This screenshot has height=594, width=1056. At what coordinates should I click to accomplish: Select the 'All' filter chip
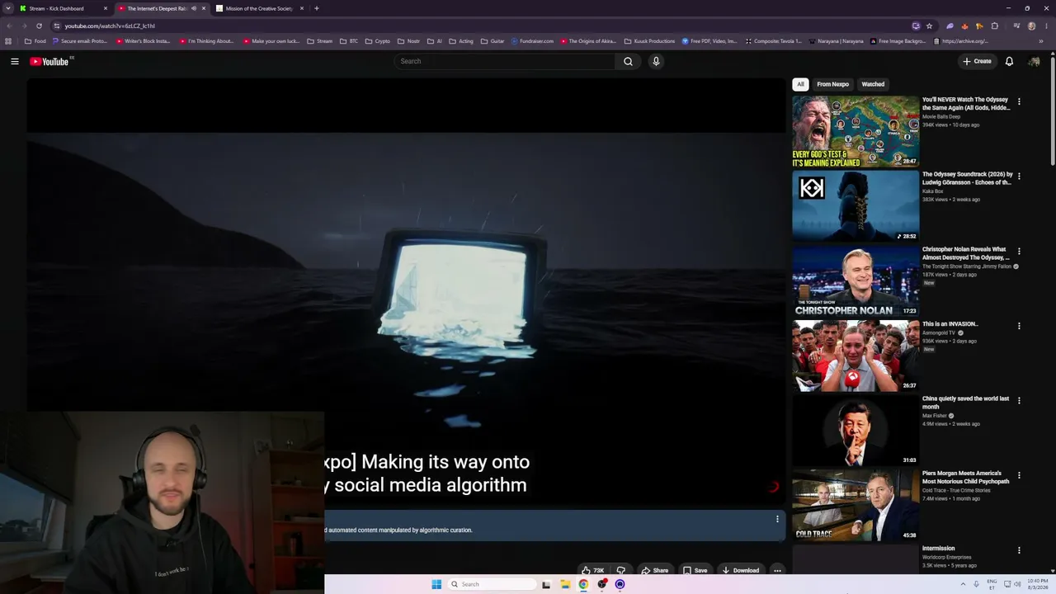[800, 84]
